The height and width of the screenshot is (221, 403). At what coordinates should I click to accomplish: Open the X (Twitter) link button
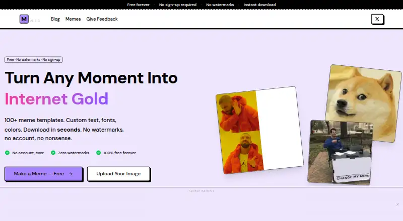377,19
